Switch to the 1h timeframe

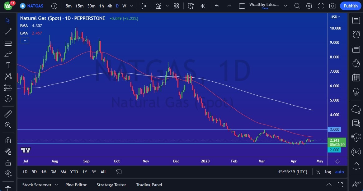[x=101, y=6]
